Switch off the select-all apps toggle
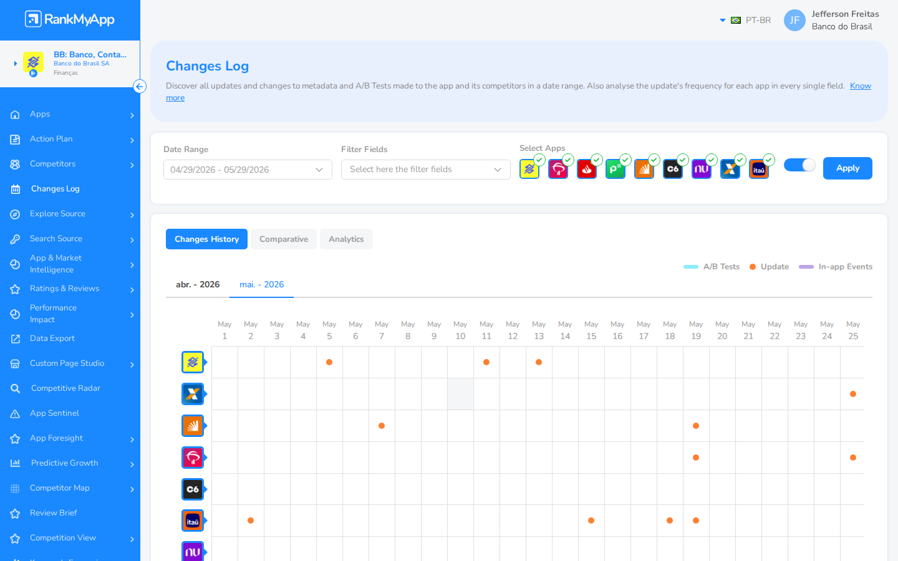Image resolution: width=898 pixels, height=561 pixels. click(x=799, y=165)
